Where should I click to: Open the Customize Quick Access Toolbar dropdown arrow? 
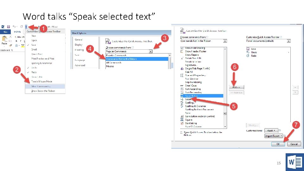tap(26, 27)
